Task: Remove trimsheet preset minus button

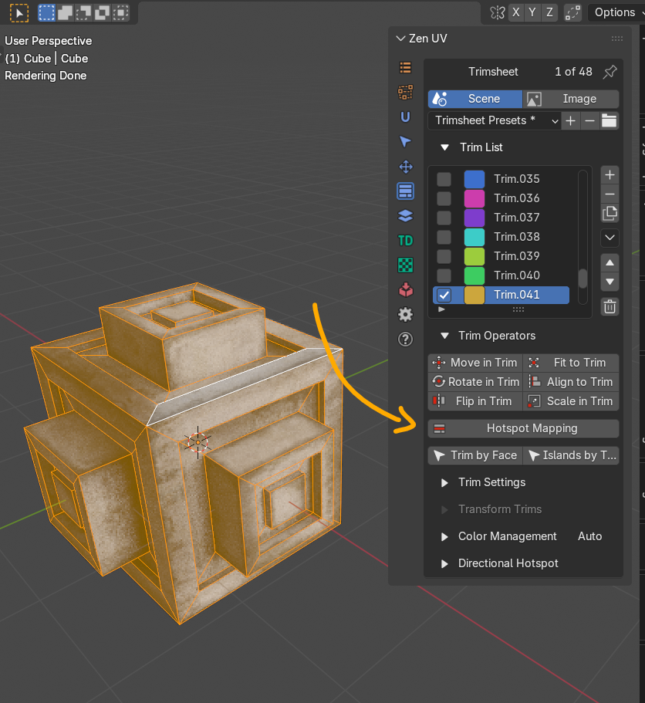Action: (590, 121)
